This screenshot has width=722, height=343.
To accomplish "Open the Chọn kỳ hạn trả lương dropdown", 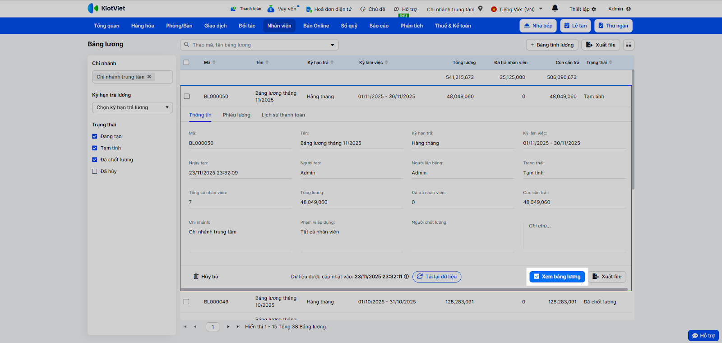I will point(132,107).
